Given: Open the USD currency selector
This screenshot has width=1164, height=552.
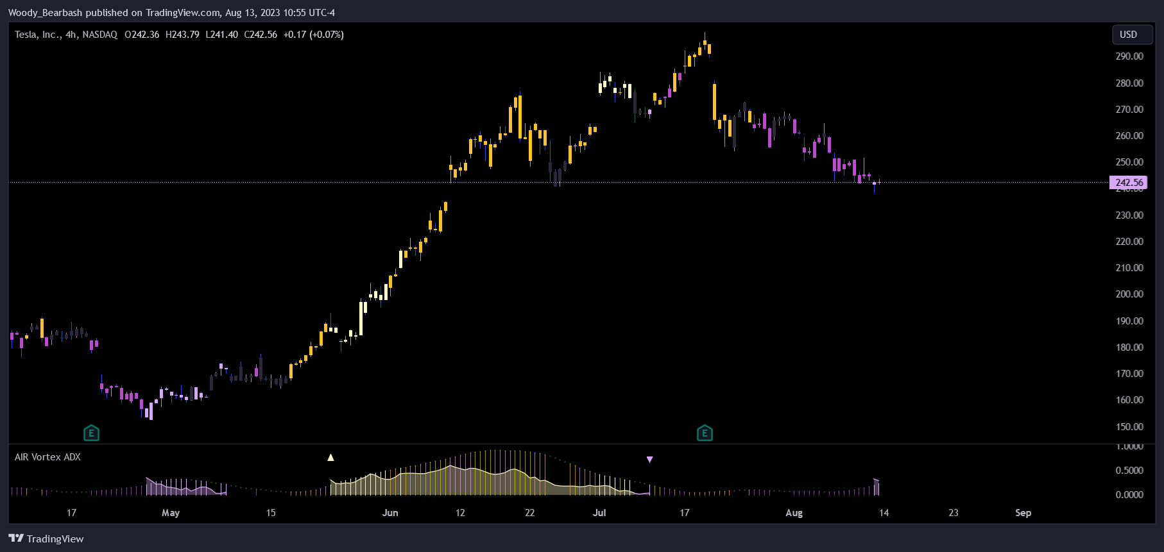Looking at the screenshot, I should tap(1132, 35).
